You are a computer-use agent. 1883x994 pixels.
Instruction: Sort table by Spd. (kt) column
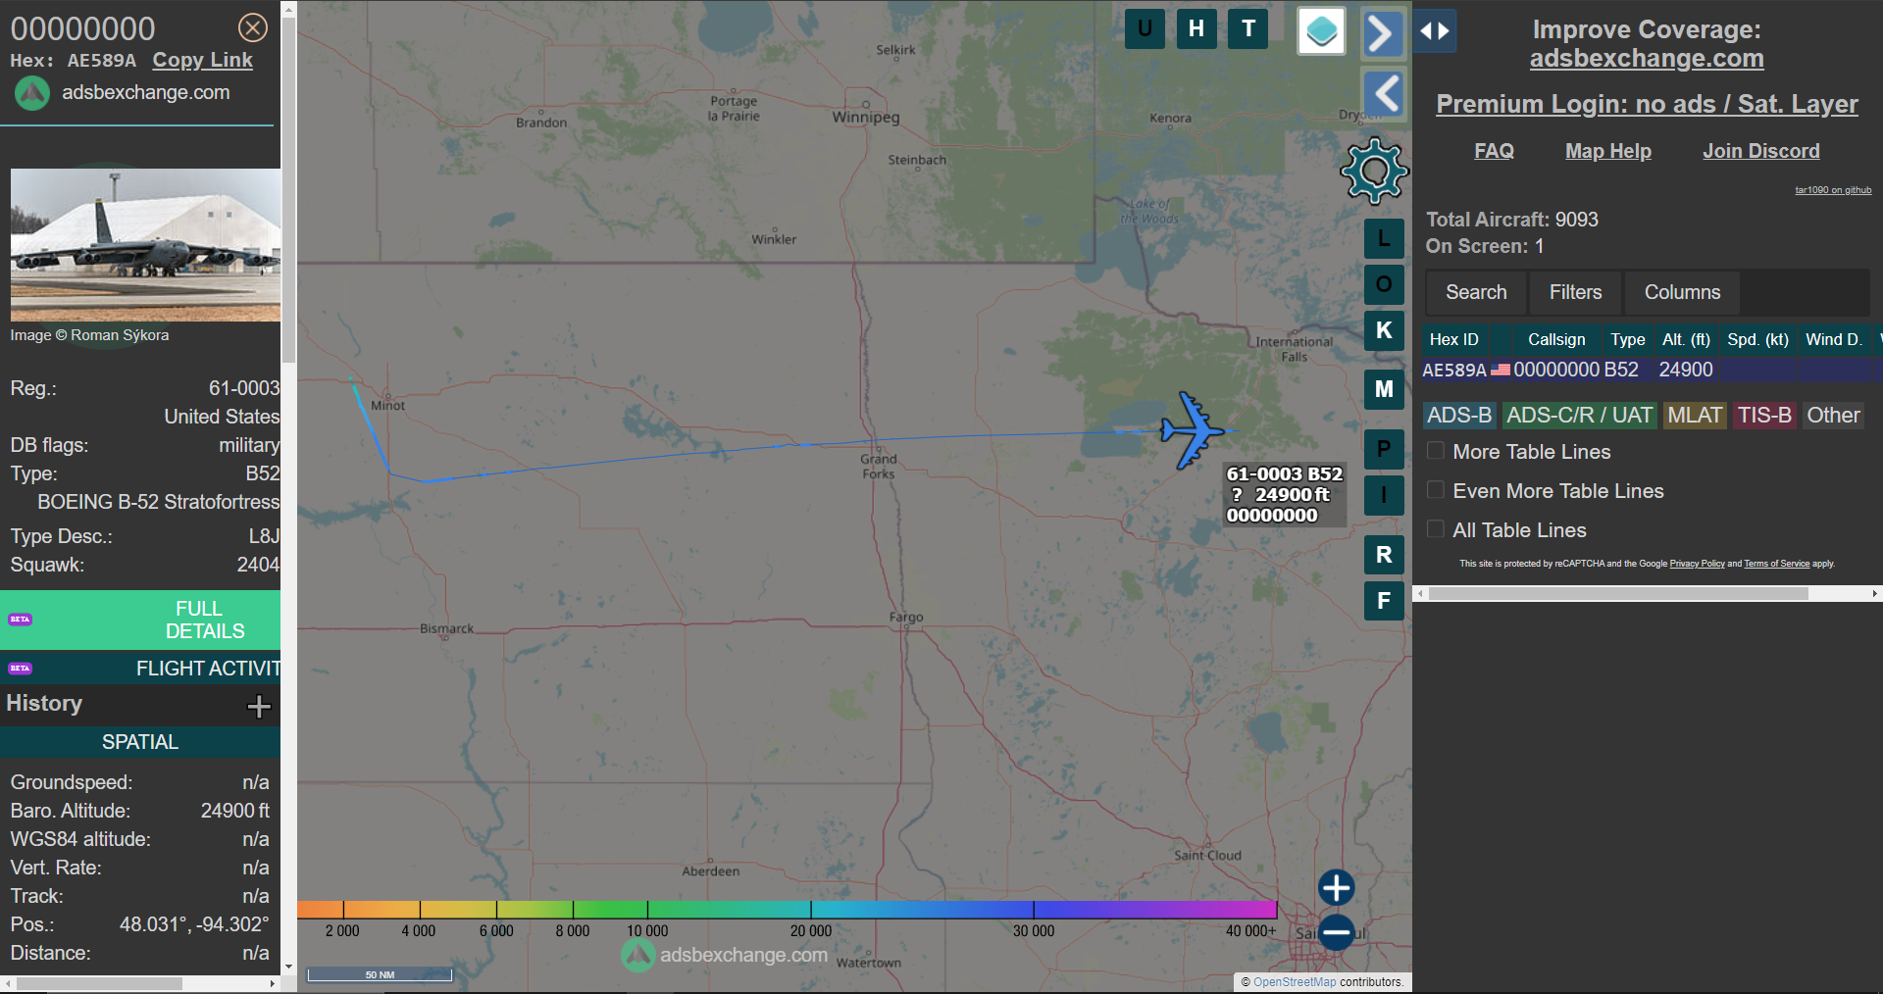point(1757,339)
